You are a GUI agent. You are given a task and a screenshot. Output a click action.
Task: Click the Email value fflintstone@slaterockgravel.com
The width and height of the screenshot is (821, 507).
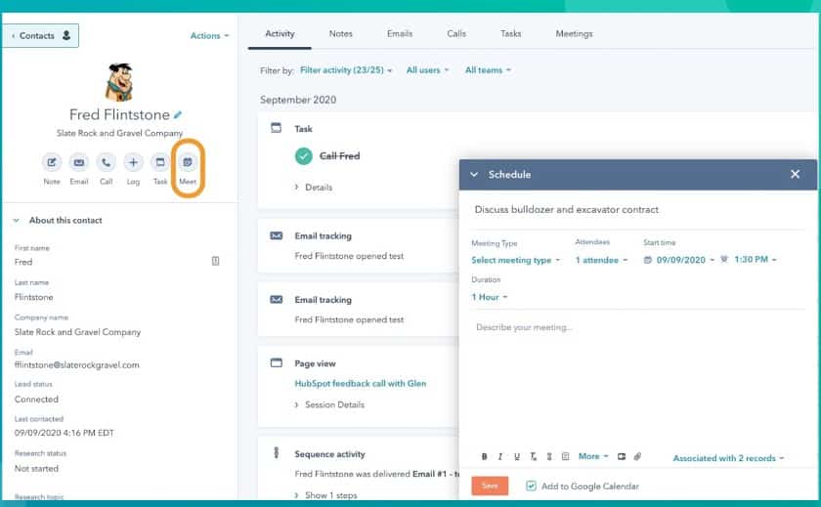pos(77,365)
